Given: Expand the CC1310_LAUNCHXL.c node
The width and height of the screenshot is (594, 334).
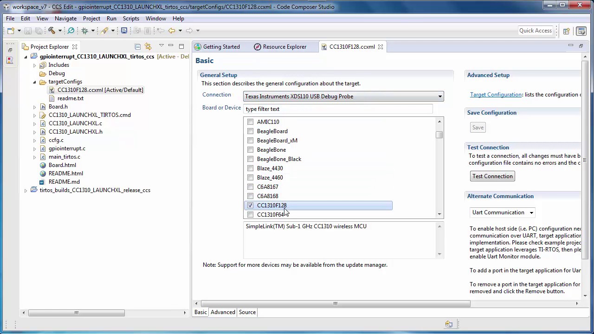Looking at the screenshot, I should click(34, 123).
